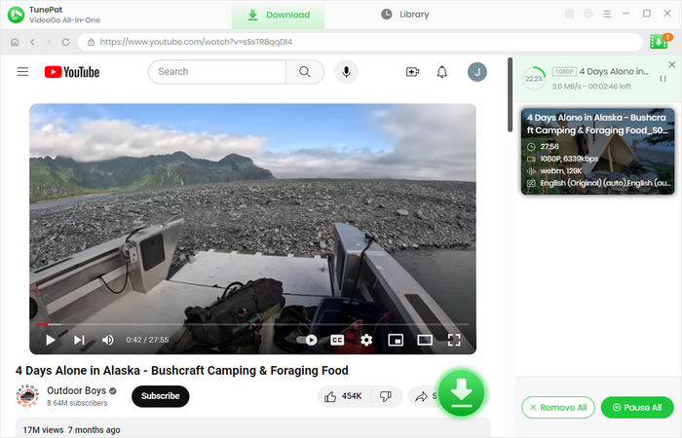The height and width of the screenshot is (438, 682).
Task: Toggle the autoplay switch
Action: pyautogui.click(x=307, y=340)
